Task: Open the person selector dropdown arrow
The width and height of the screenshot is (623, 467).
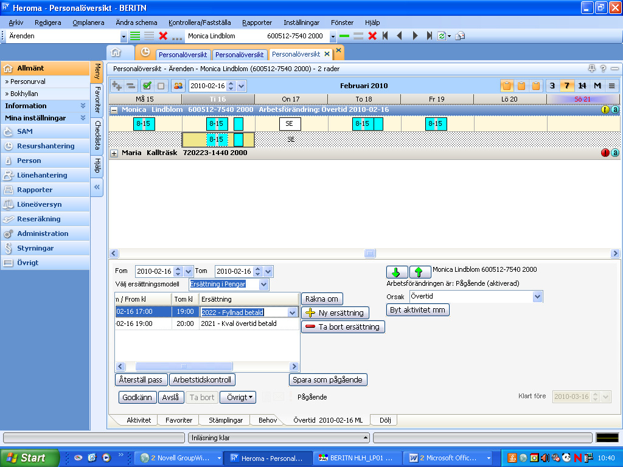Action: pyautogui.click(x=333, y=36)
